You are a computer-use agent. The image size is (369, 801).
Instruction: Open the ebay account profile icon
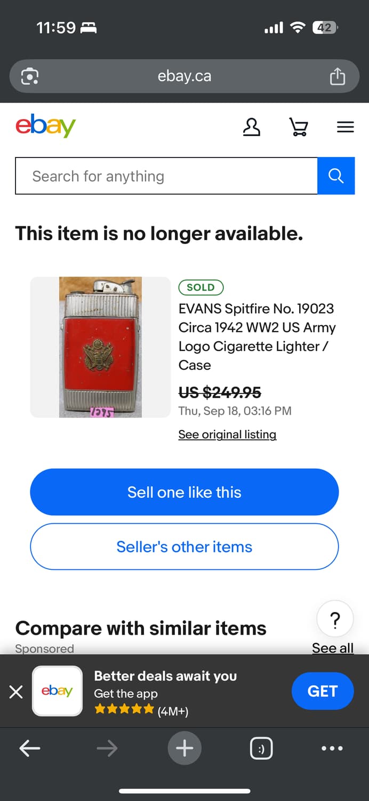[252, 127]
